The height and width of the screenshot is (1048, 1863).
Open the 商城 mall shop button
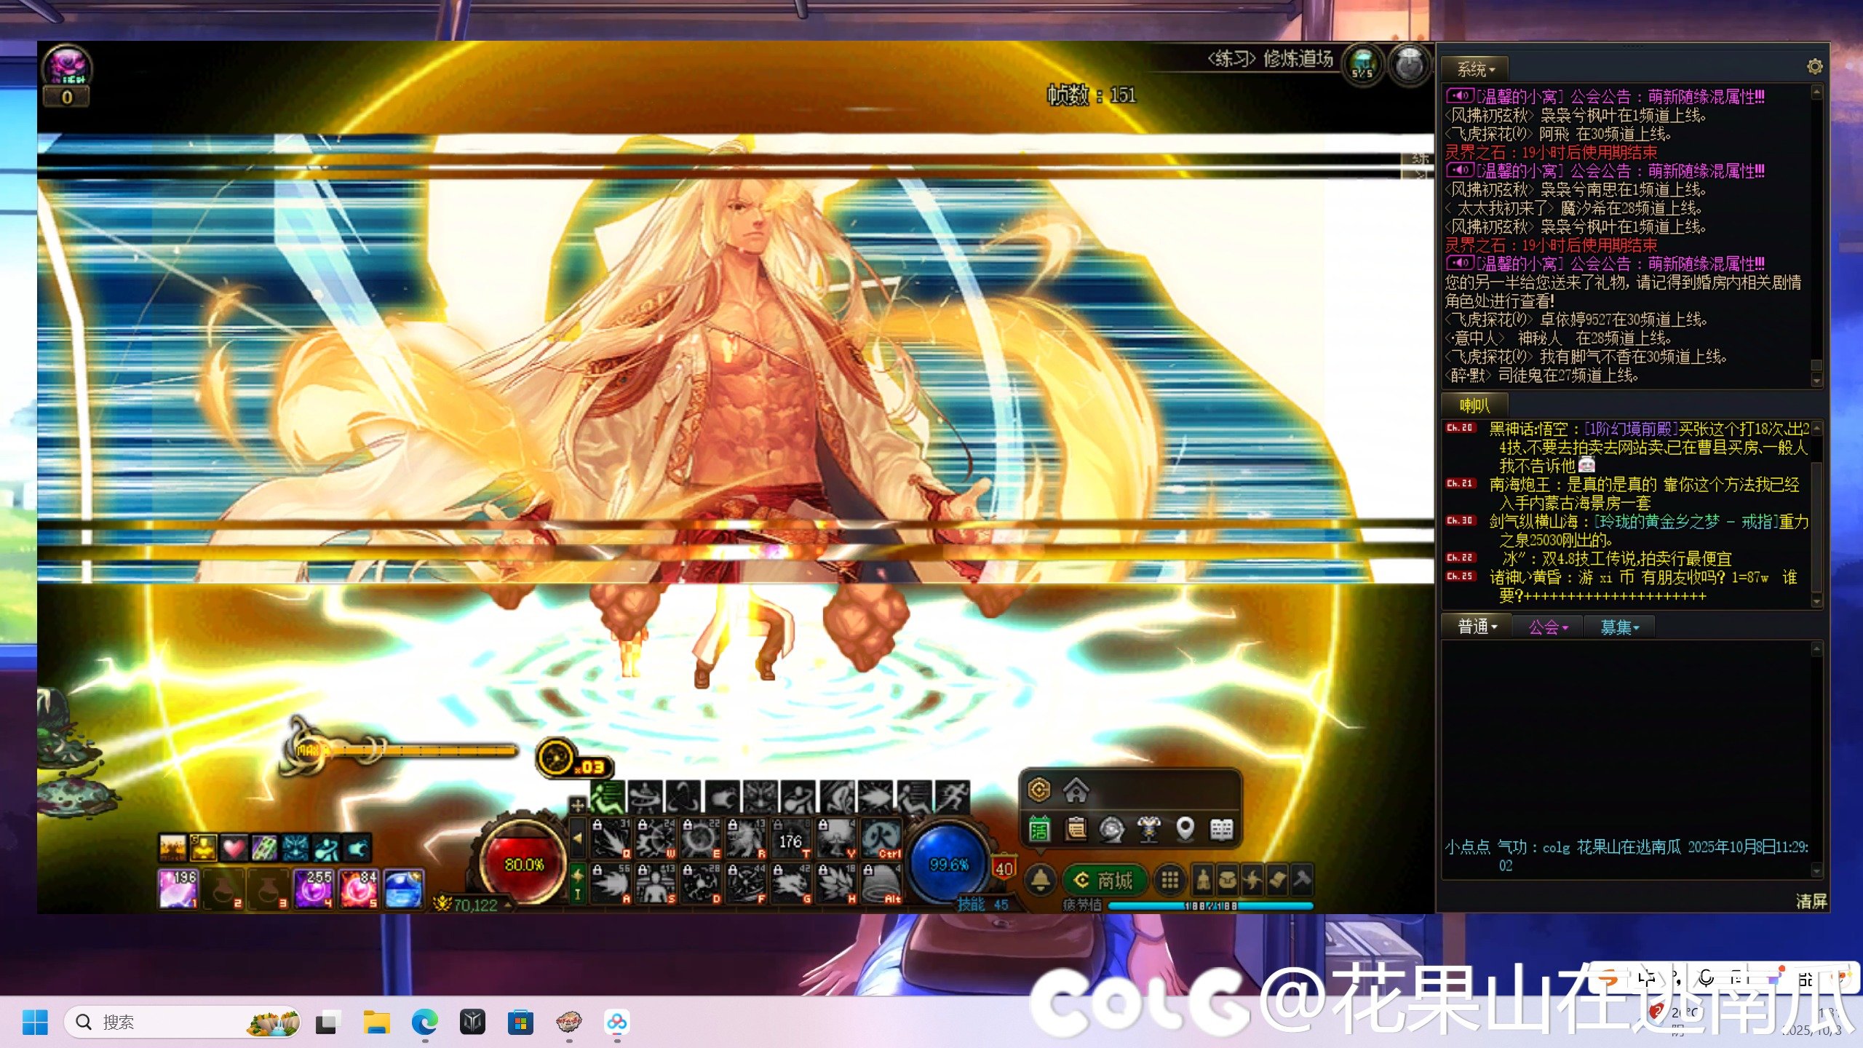1104,881
